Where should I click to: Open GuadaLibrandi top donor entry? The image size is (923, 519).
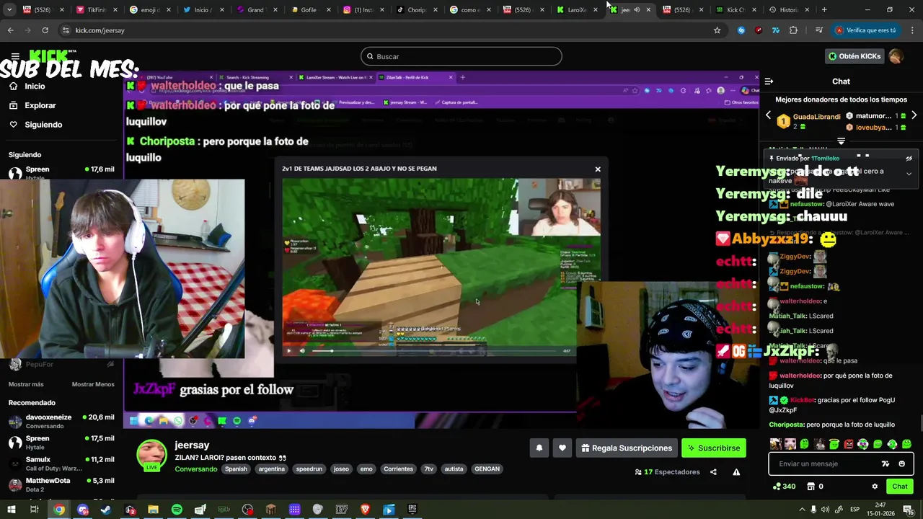(x=809, y=121)
